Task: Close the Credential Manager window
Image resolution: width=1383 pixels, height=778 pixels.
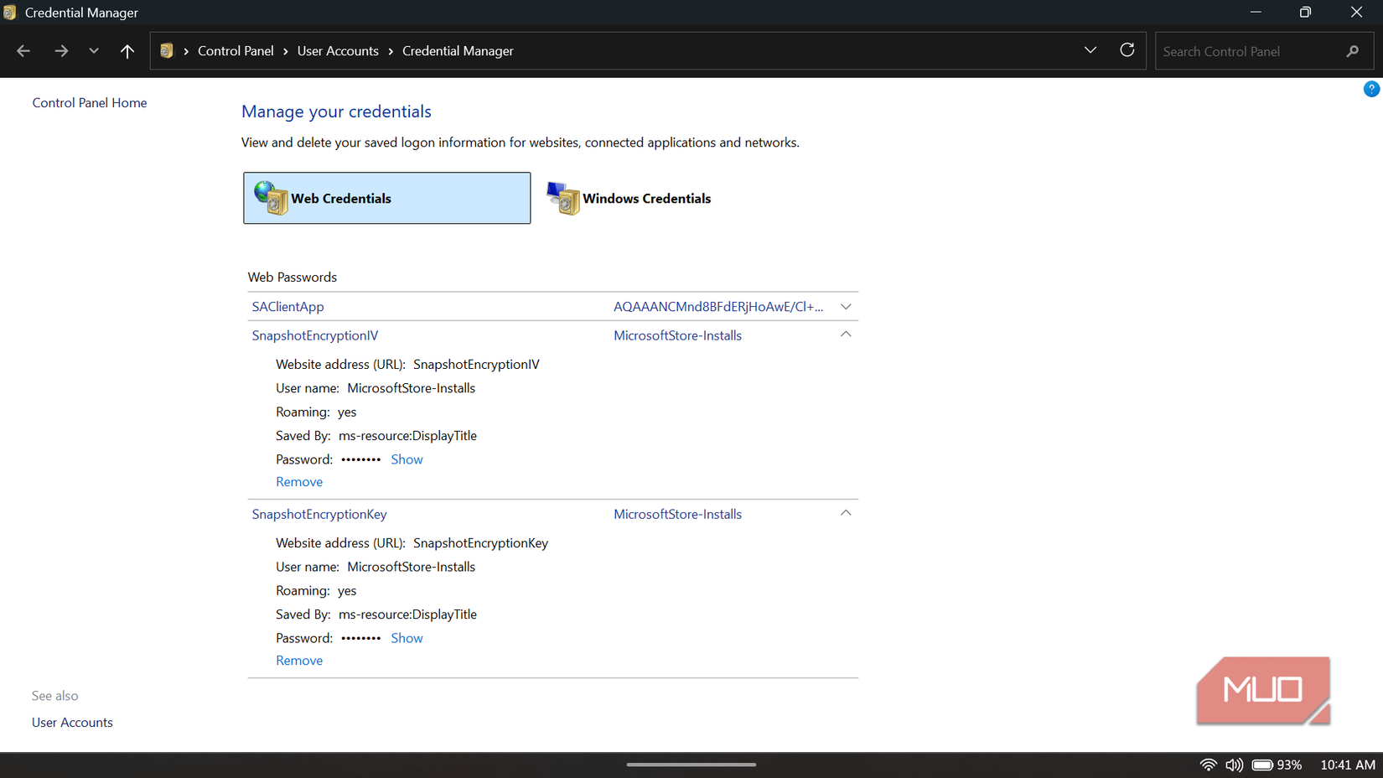Action: click(1356, 13)
